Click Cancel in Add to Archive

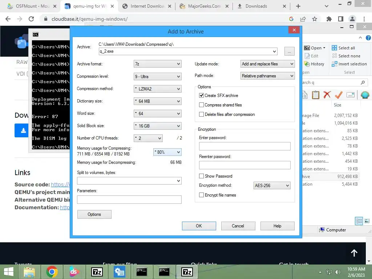click(238, 226)
